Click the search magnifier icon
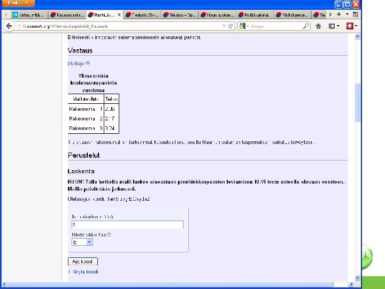This screenshot has height=289, width=385. pos(306,26)
